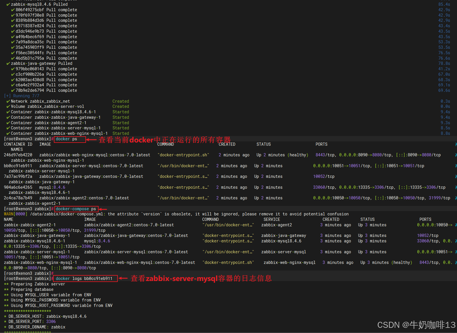Viewport: 457px width, 333px height.
Task: Click 'SERVICE' column header
Action: pos(272,219)
